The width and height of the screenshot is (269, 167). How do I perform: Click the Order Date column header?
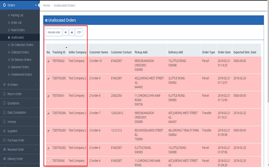pos(224,52)
